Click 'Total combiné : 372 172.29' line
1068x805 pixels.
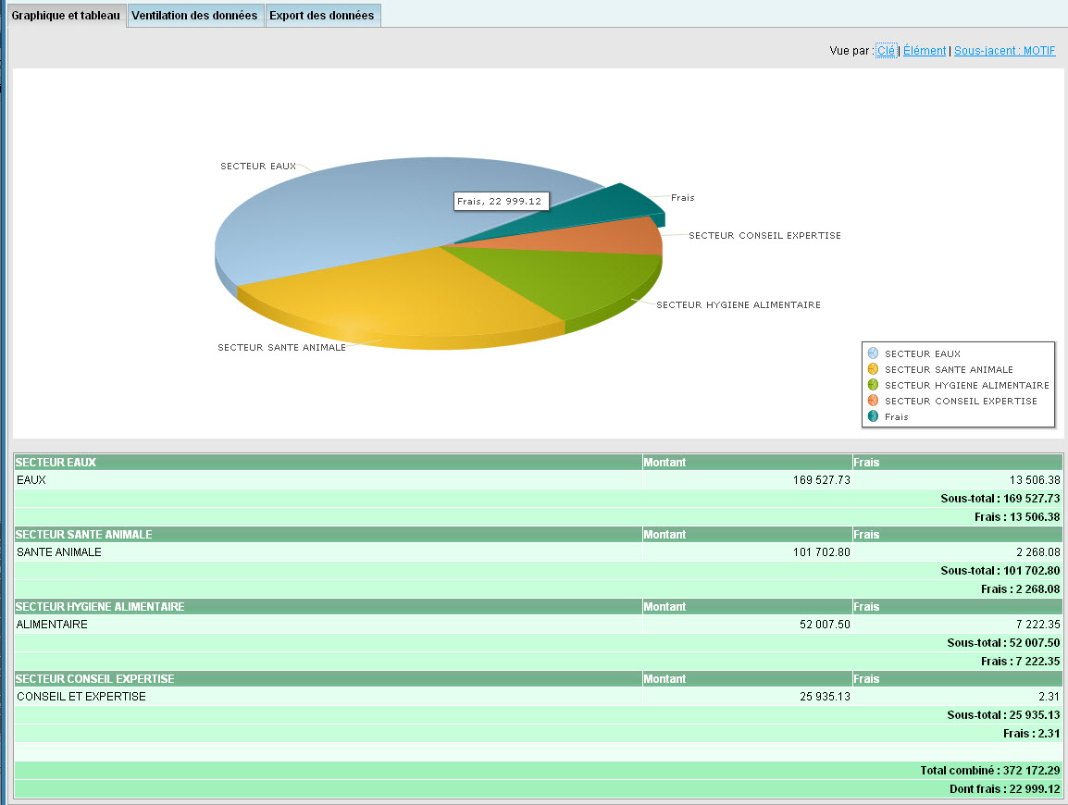coord(989,770)
